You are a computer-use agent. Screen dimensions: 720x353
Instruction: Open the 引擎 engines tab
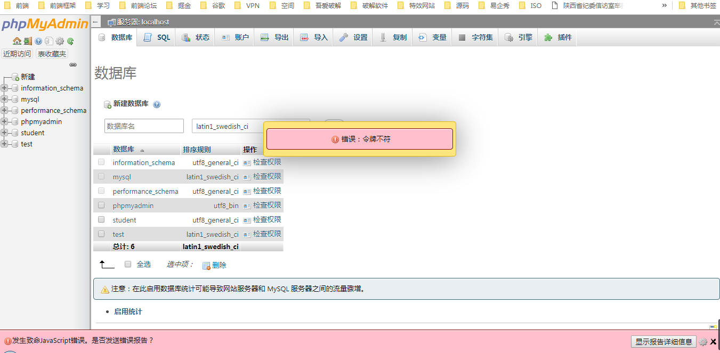[x=519, y=37]
